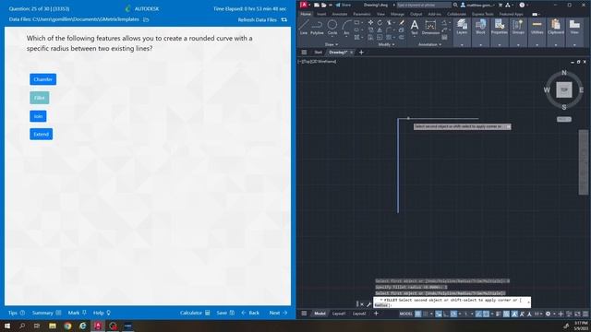The width and height of the screenshot is (591, 332).
Task: Click the command line customize wrench icon
Action: (368, 304)
